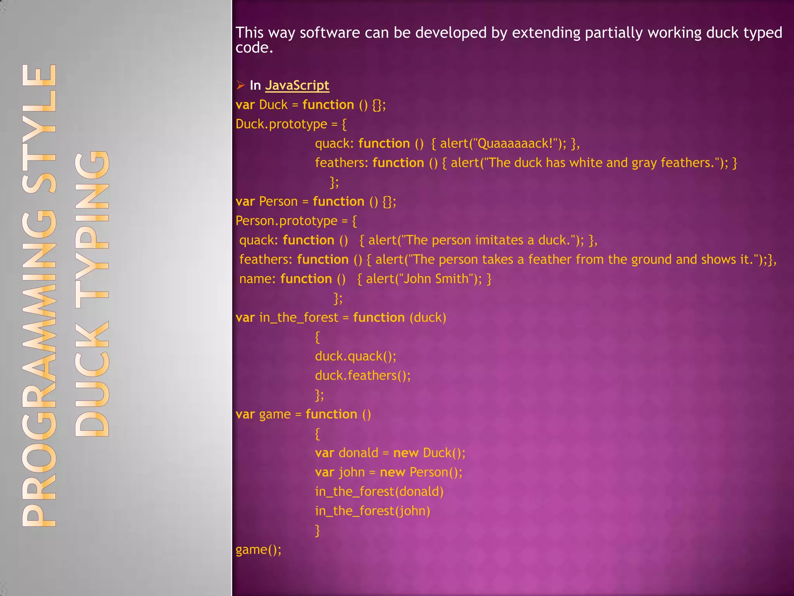Click the vertical 'DUCK TYPING' title
The width and height of the screenshot is (794, 596).
[x=92, y=294]
